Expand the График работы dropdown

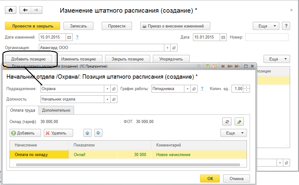[187, 89]
